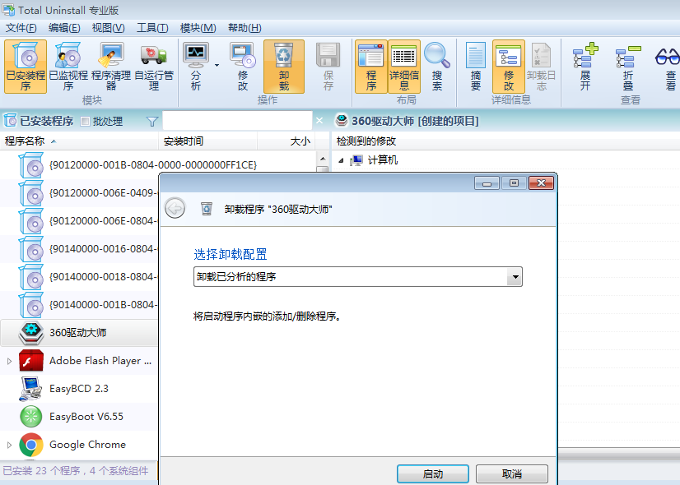Viewport: 680px width, 485px height.
Task: Click the 修改 toolbar icon in 操作 group
Action: click(x=243, y=66)
